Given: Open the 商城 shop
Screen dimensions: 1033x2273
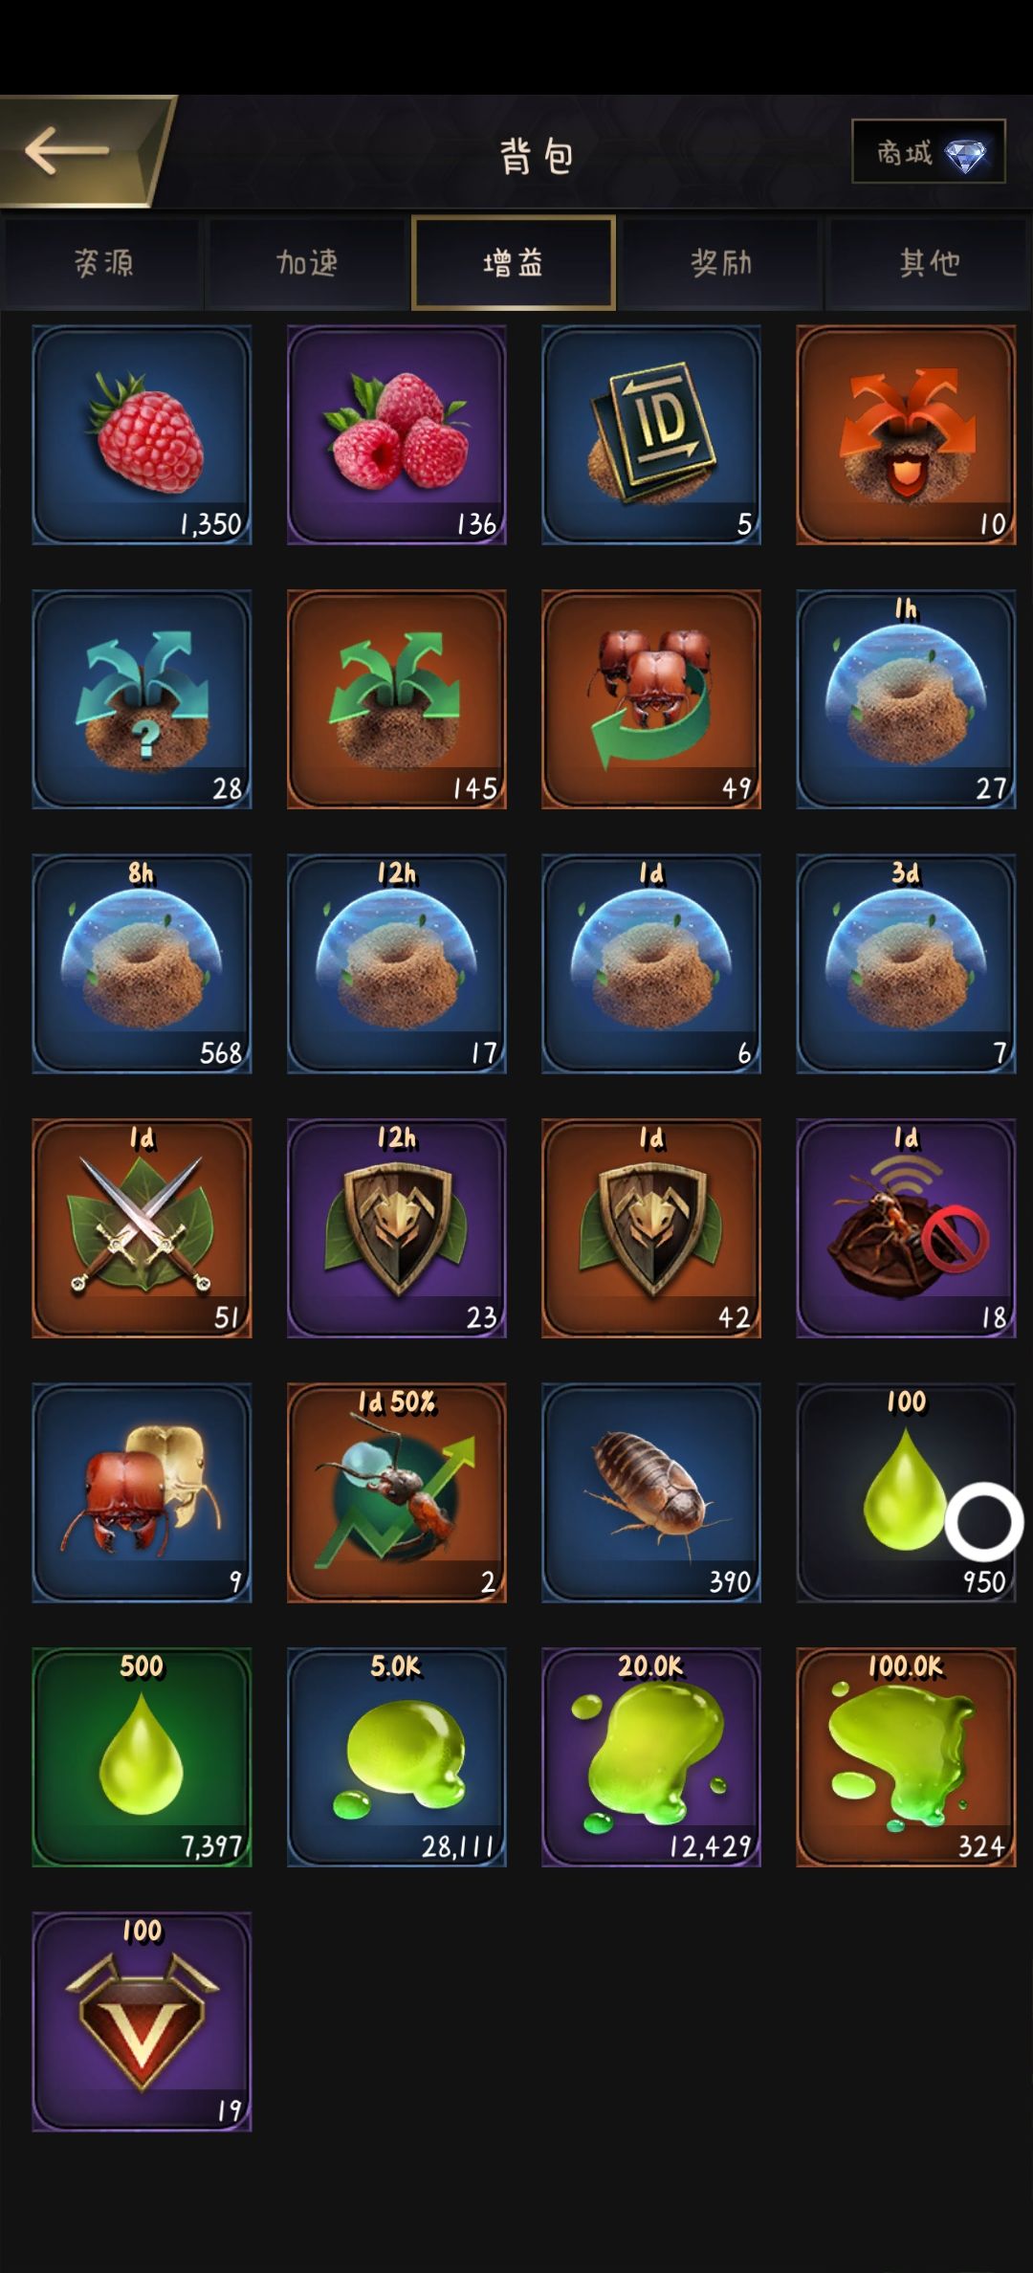Looking at the screenshot, I should [928, 151].
